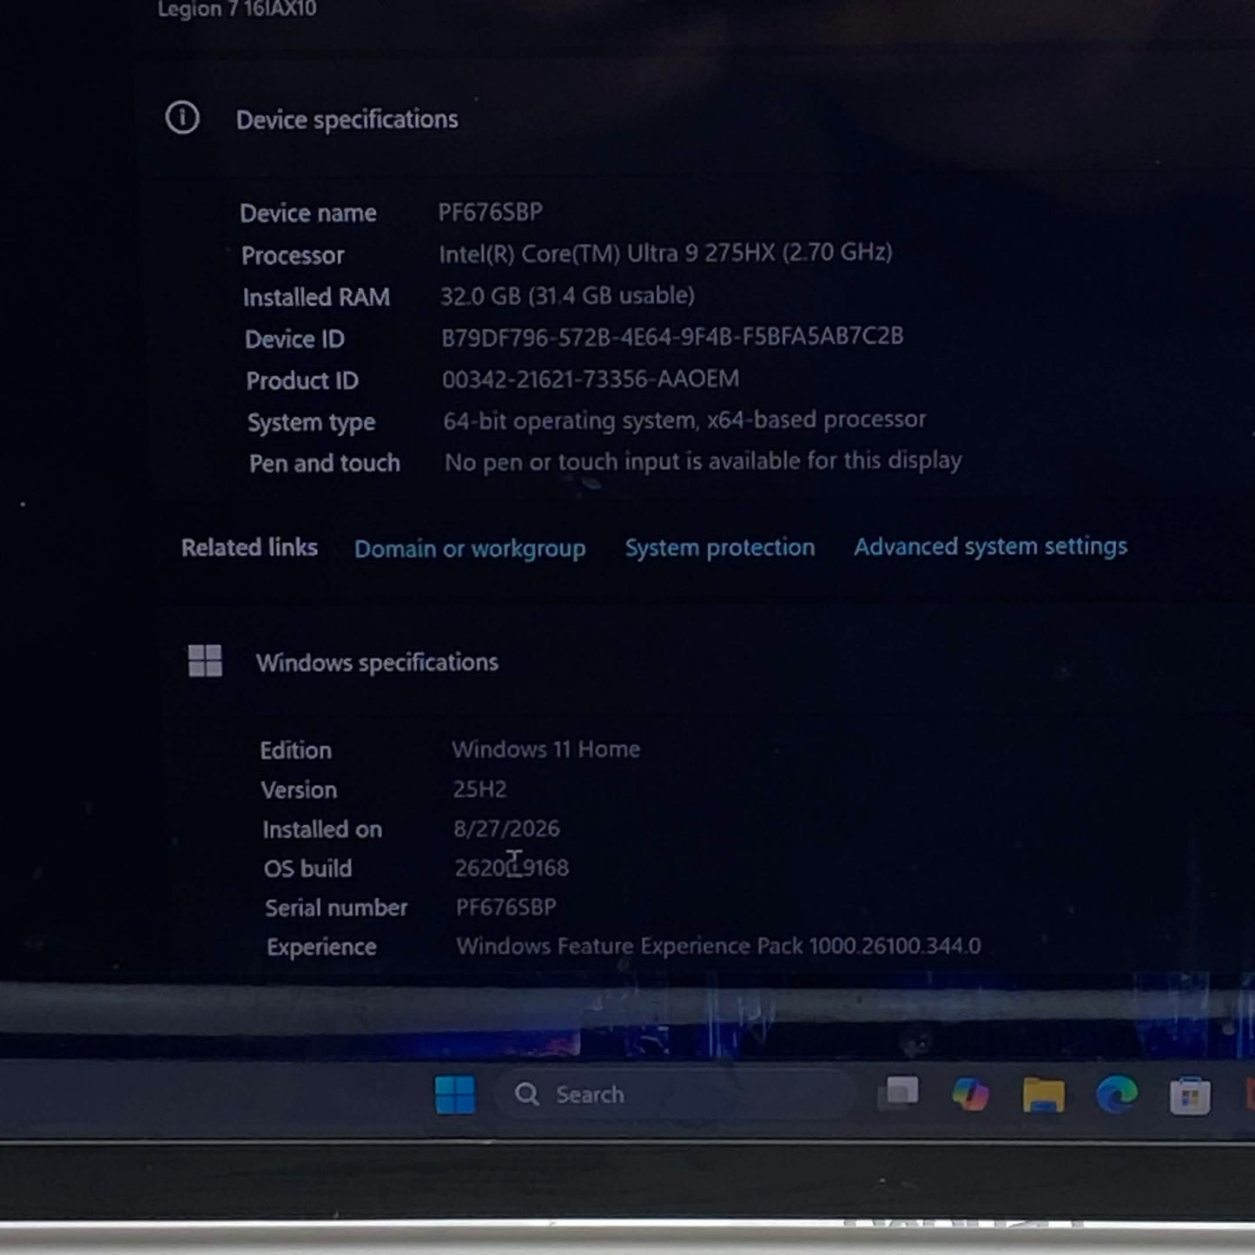Screen dimensions: 1255x1255
Task: Click the Version label
Action: click(299, 790)
